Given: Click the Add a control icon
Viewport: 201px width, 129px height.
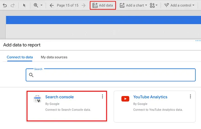Looking at the screenshot, I should [x=166, y=5].
